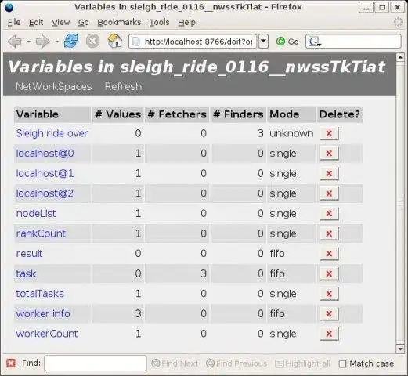The height and width of the screenshot is (376, 408).
Task: Click the activity throbber icon
Action: (x=398, y=22)
